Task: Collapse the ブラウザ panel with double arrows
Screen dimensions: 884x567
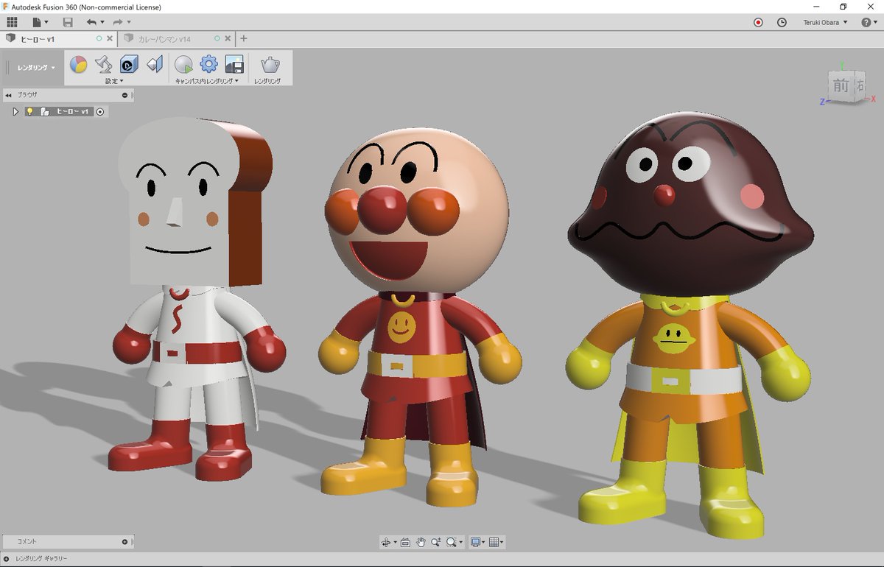Action: 8,95
